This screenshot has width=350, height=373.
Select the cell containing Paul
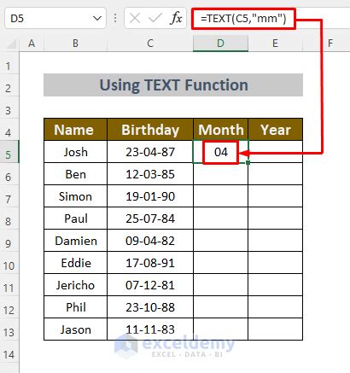[75, 219]
